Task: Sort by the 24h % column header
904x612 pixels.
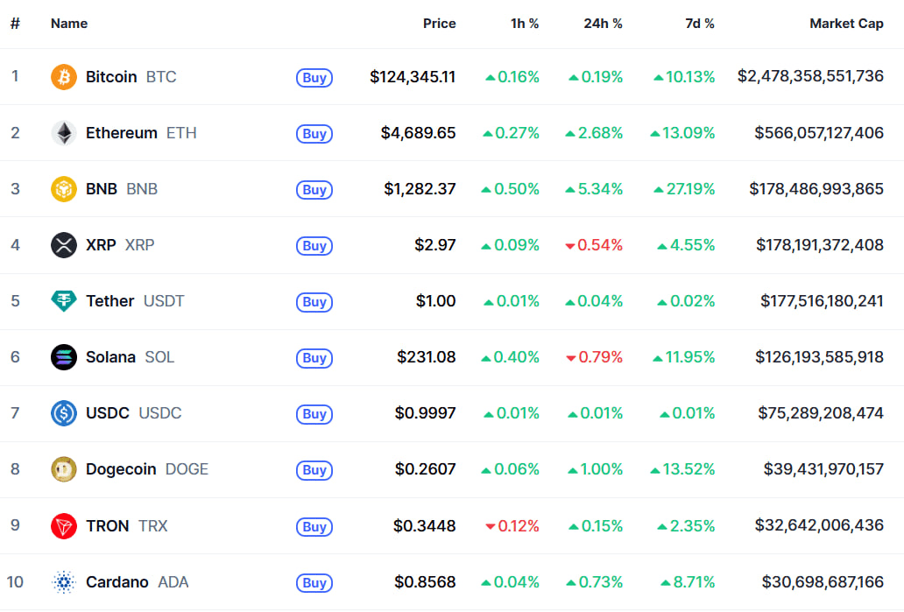Action: click(603, 24)
